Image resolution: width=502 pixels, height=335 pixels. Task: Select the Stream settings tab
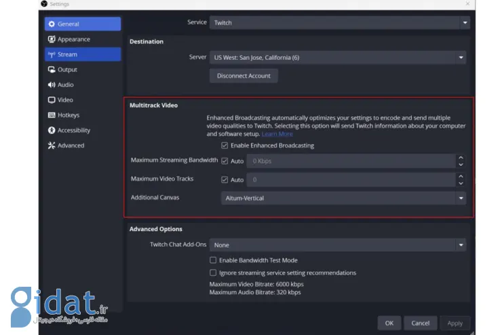(x=83, y=54)
